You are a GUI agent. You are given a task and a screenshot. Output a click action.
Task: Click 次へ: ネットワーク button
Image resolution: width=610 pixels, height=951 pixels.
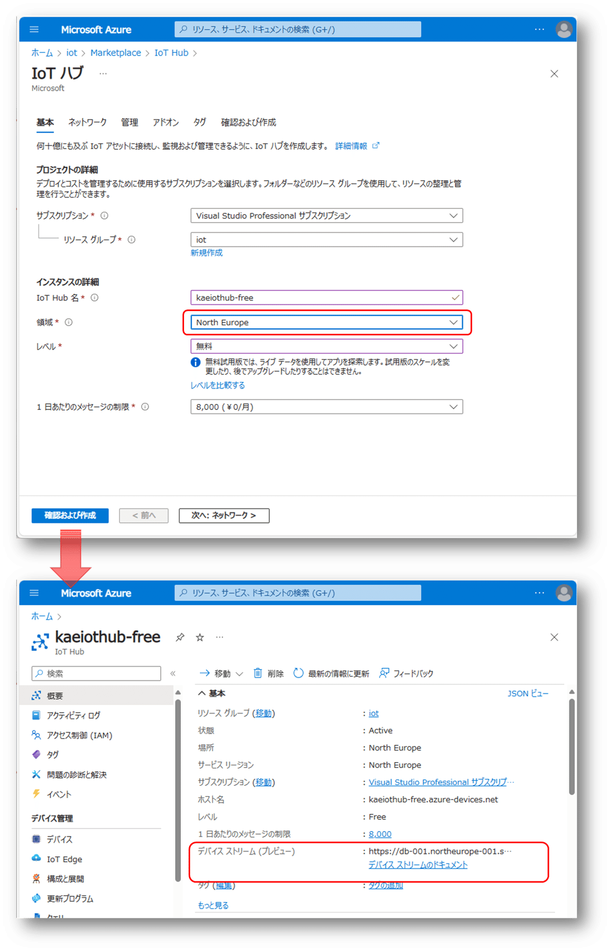coord(224,515)
